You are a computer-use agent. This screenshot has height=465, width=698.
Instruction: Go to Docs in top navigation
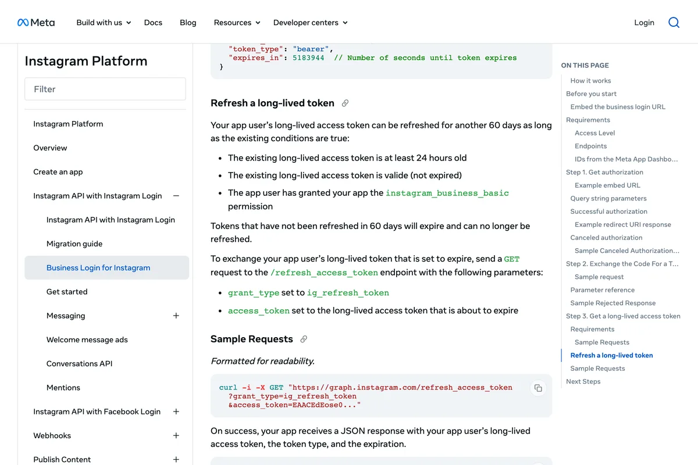[x=153, y=23]
